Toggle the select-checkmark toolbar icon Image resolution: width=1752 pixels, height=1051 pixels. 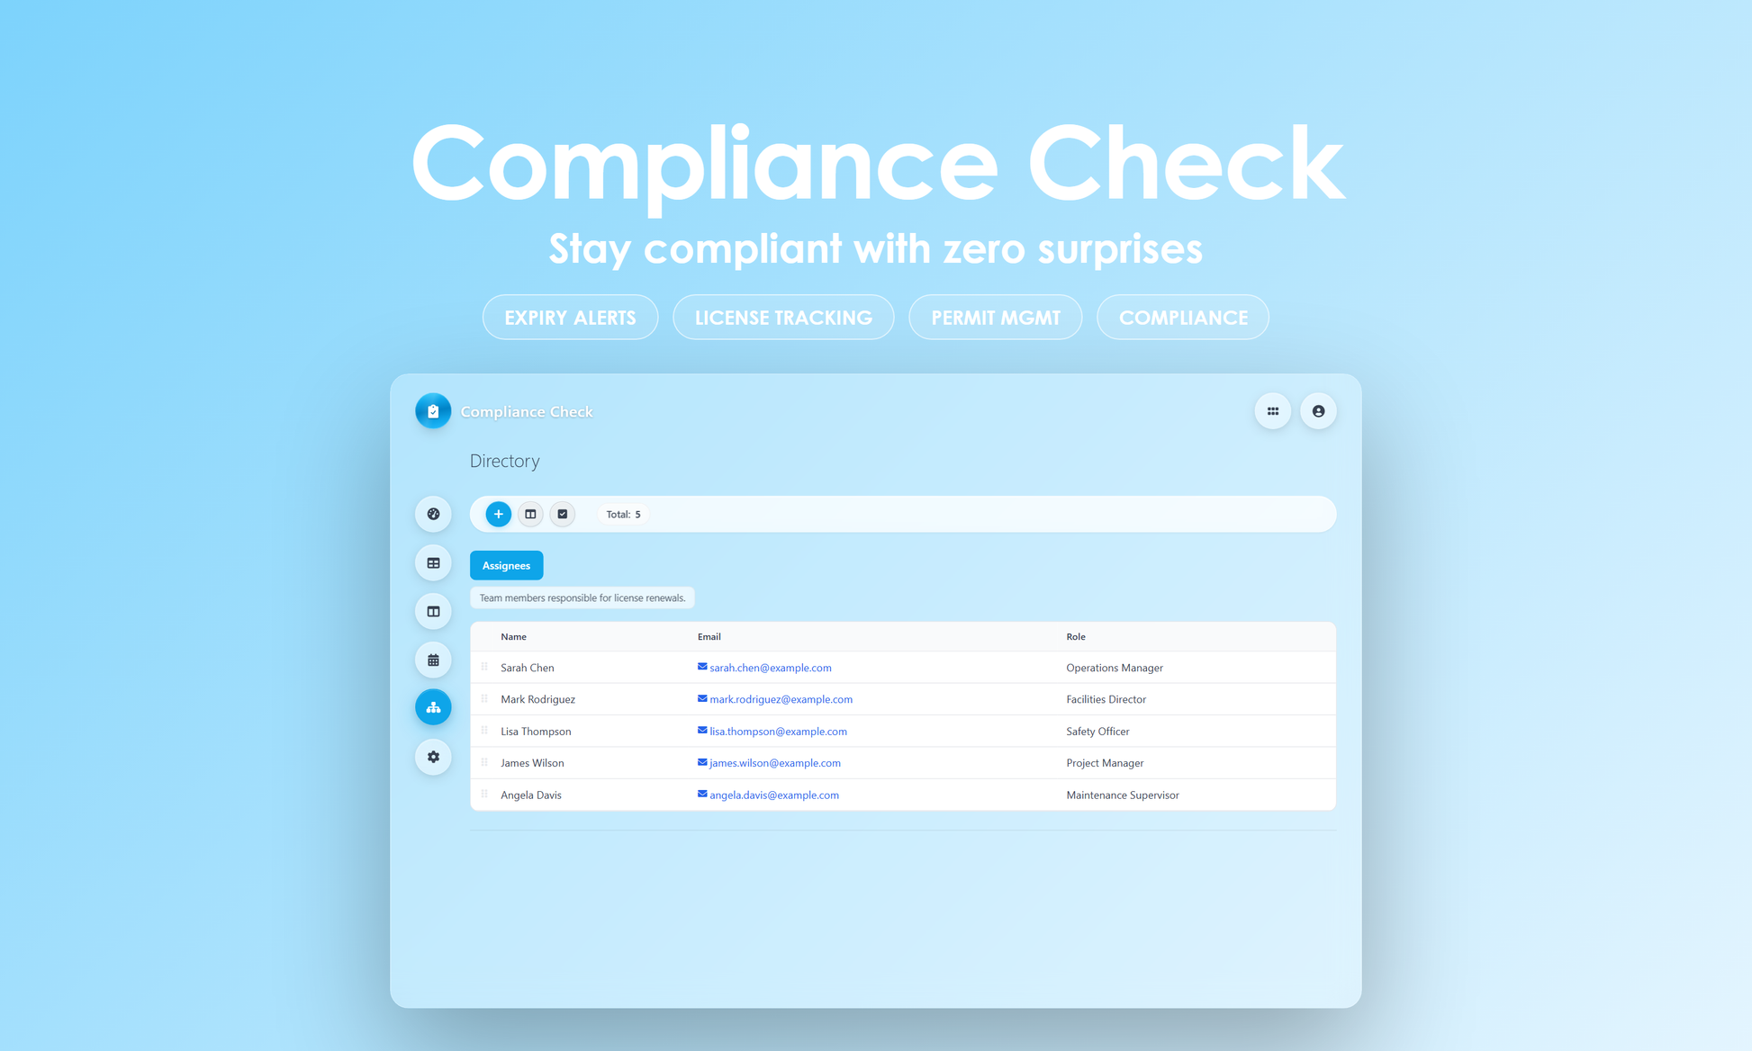coord(563,514)
